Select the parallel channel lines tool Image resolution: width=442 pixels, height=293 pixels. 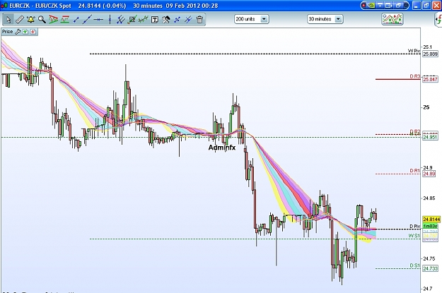click(x=121, y=20)
